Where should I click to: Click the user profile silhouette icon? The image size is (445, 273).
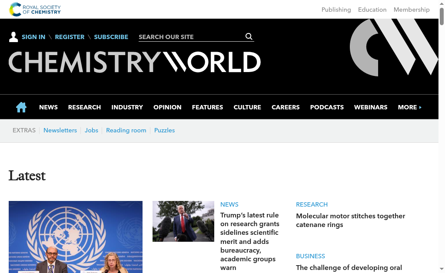13,37
